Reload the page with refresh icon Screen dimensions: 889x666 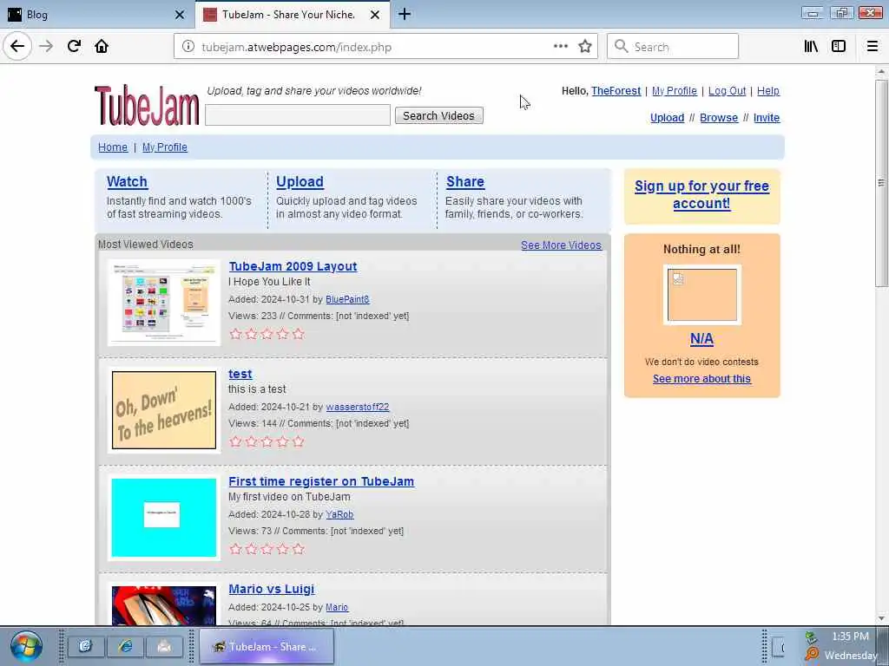point(74,46)
